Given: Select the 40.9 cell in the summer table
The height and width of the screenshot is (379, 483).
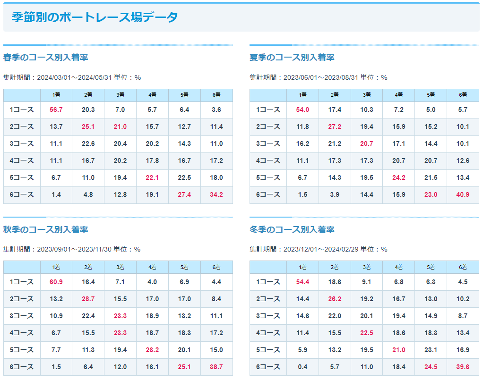Looking at the screenshot, I should click(463, 194).
